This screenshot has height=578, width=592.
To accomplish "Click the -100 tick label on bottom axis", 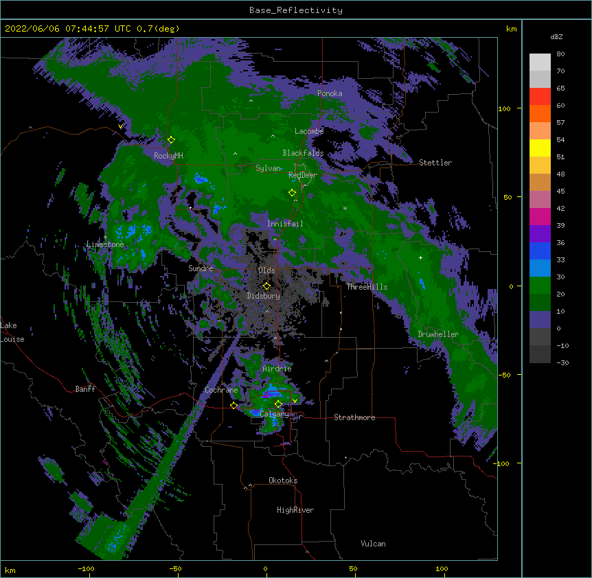I will click(x=86, y=568).
